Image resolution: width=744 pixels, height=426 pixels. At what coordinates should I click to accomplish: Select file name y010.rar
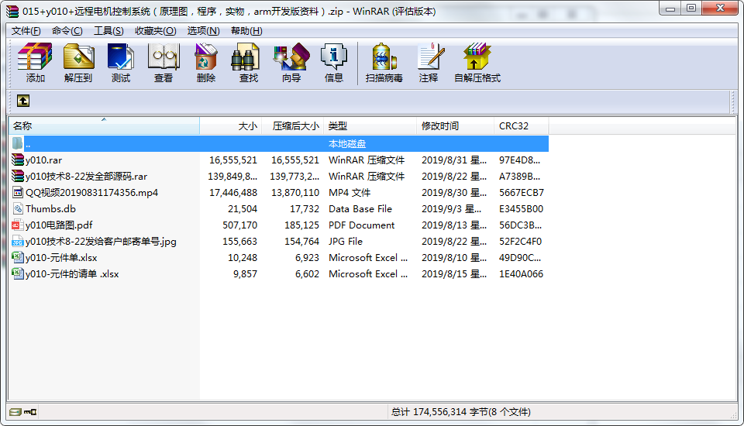(x=43, y=160)
